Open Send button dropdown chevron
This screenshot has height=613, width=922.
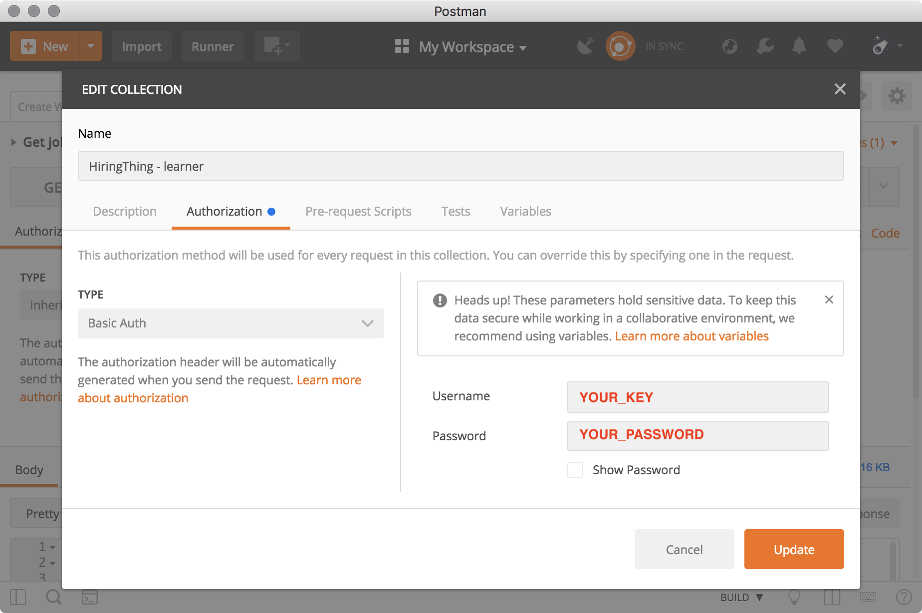coord(884,186)
